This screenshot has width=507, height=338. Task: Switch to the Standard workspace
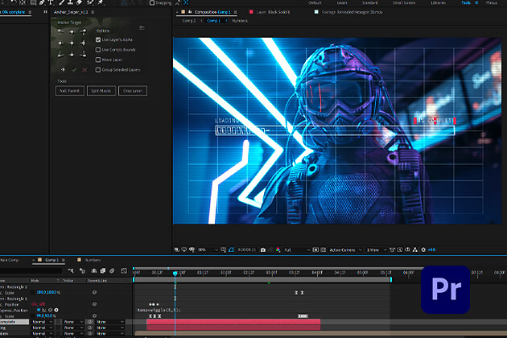[369, 2]
